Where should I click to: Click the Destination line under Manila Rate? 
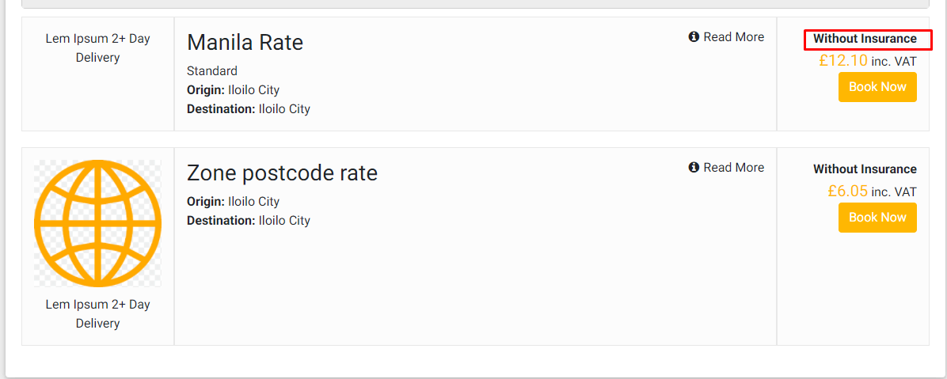click(x=248, y=109)
